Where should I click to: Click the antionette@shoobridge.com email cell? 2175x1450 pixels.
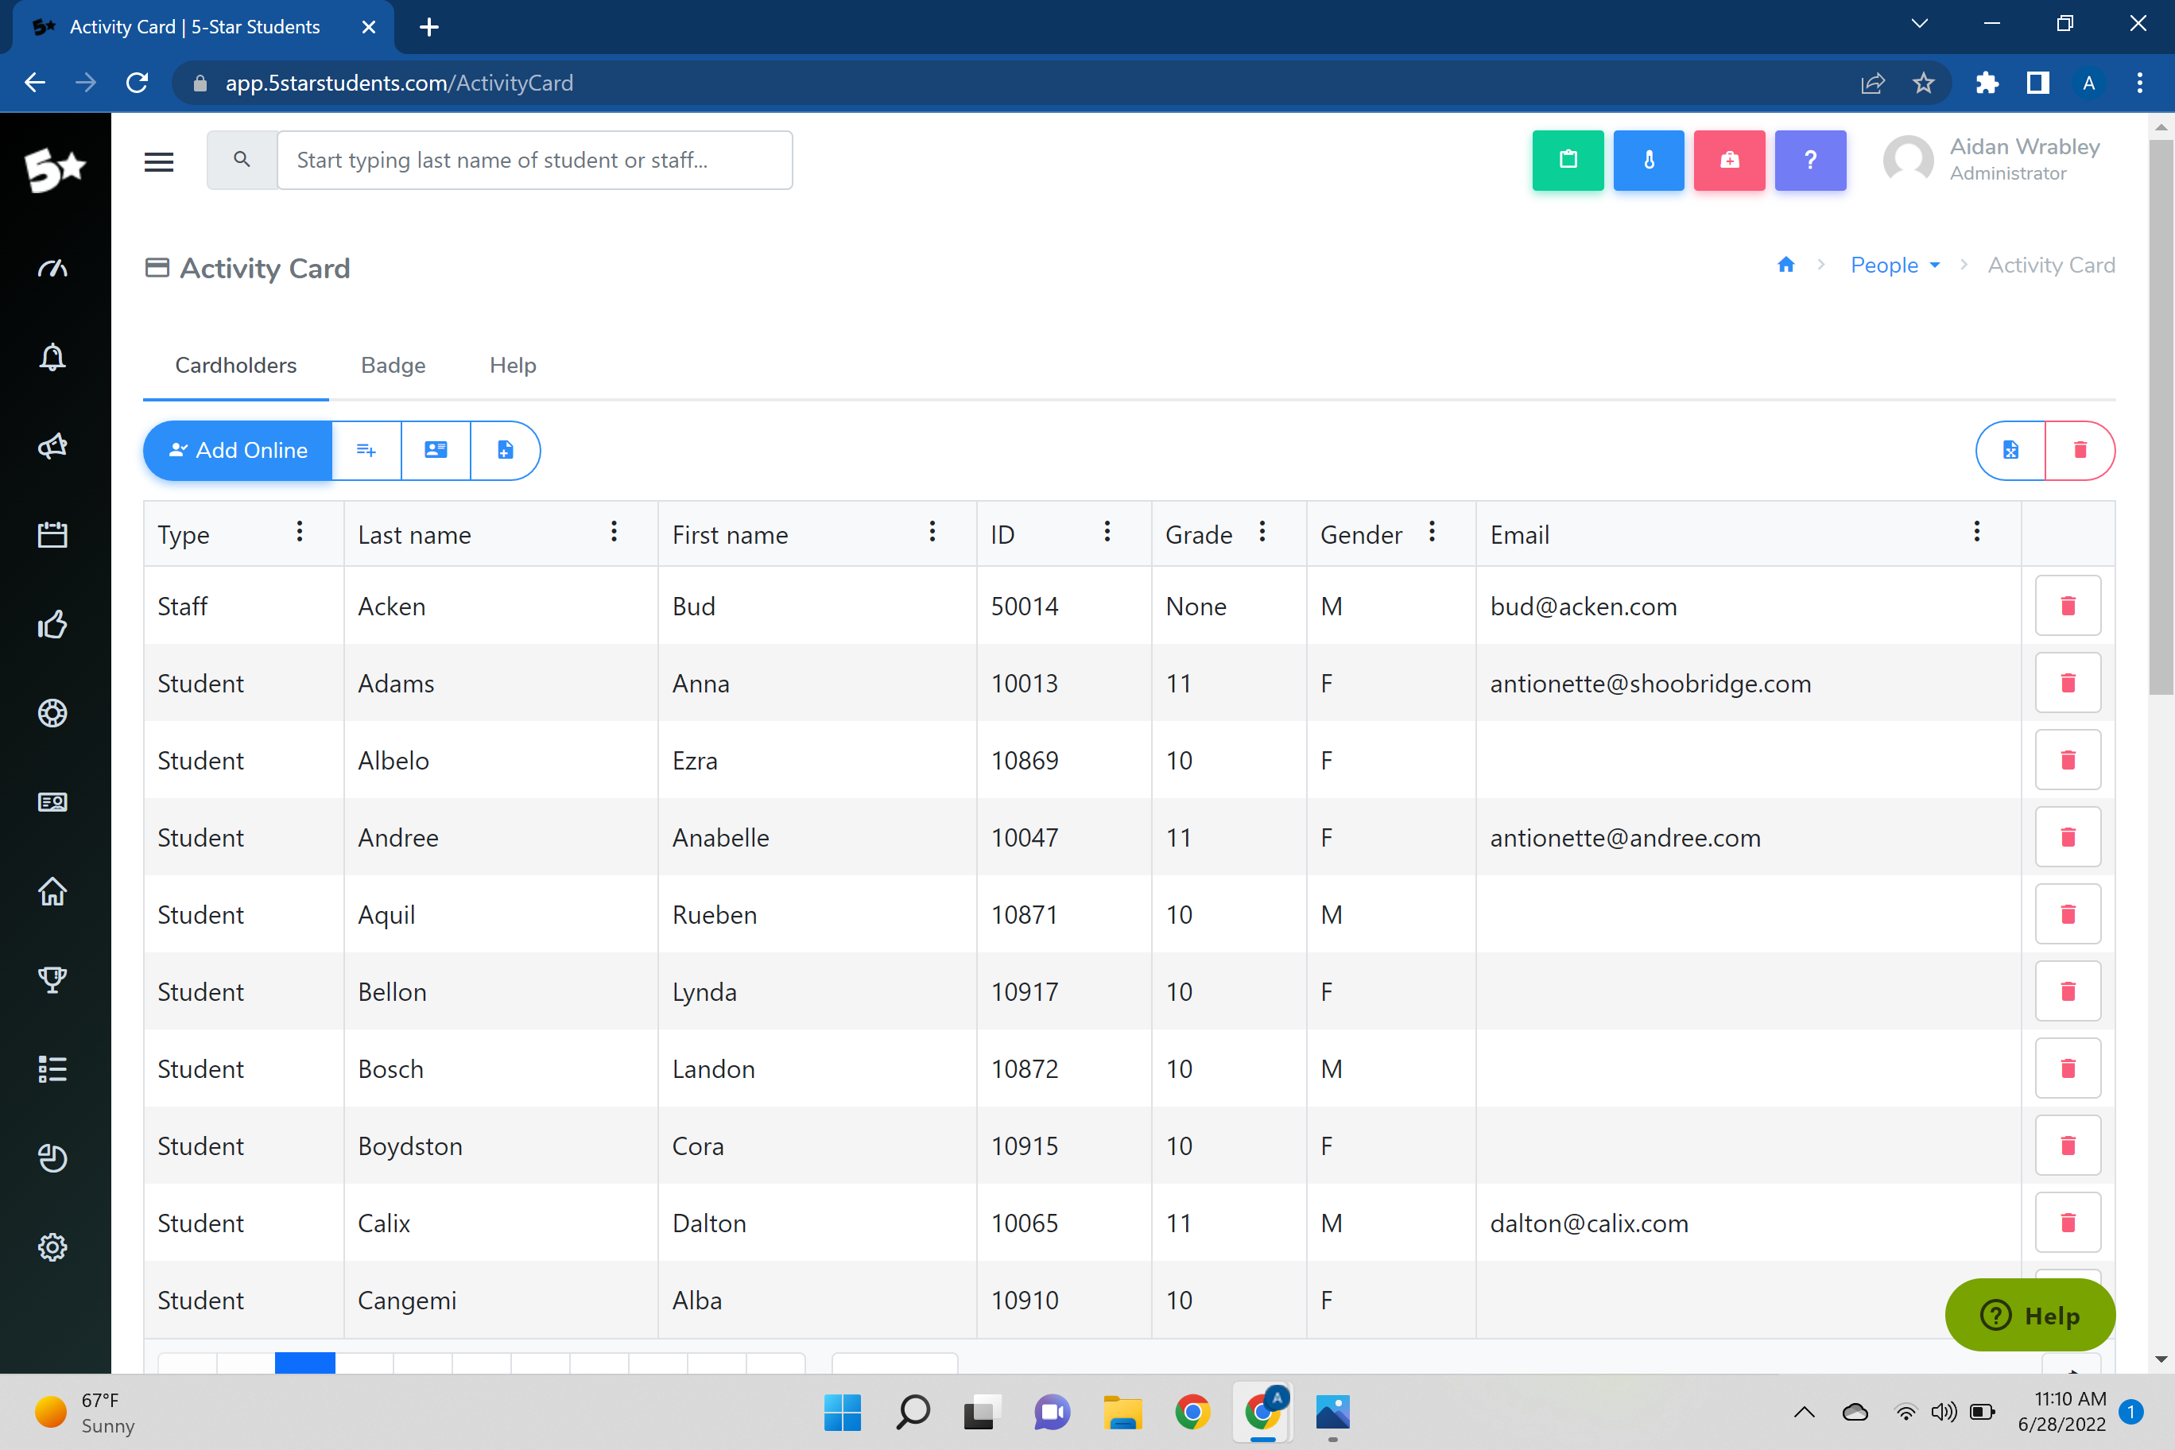pyautogui.click(x=1748, y=684)
